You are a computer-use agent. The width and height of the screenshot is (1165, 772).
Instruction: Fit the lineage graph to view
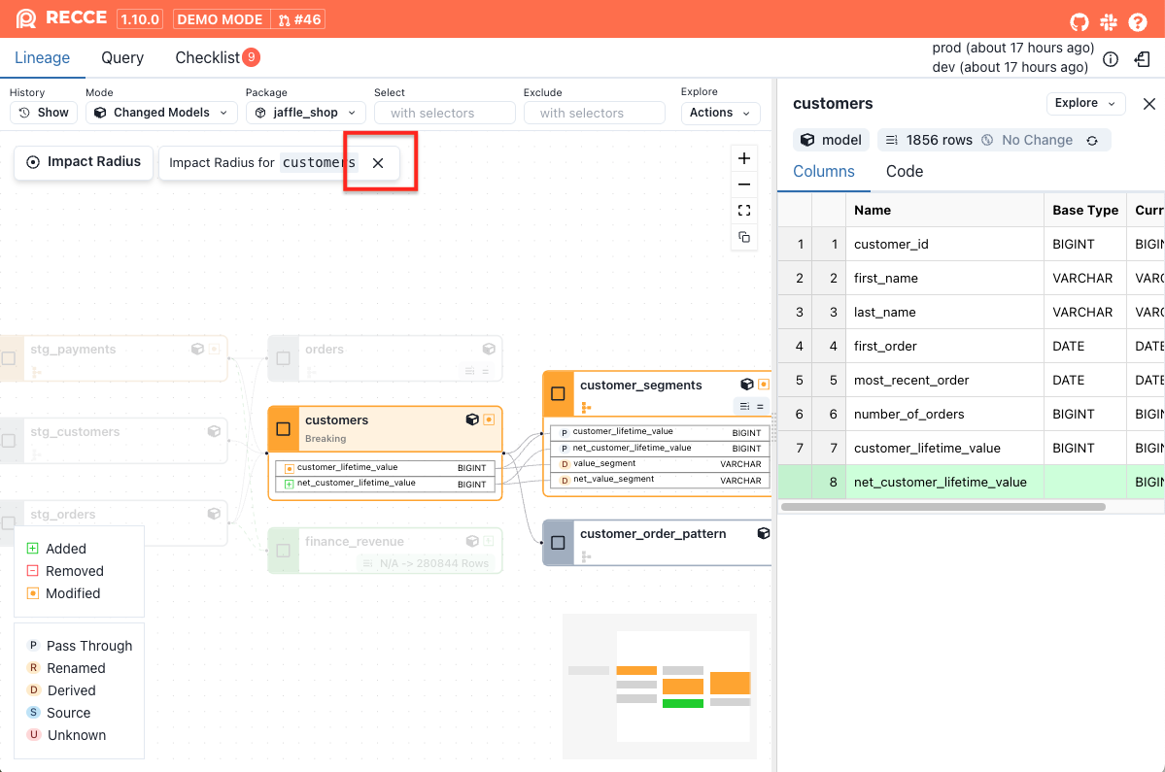click(744, 211)
